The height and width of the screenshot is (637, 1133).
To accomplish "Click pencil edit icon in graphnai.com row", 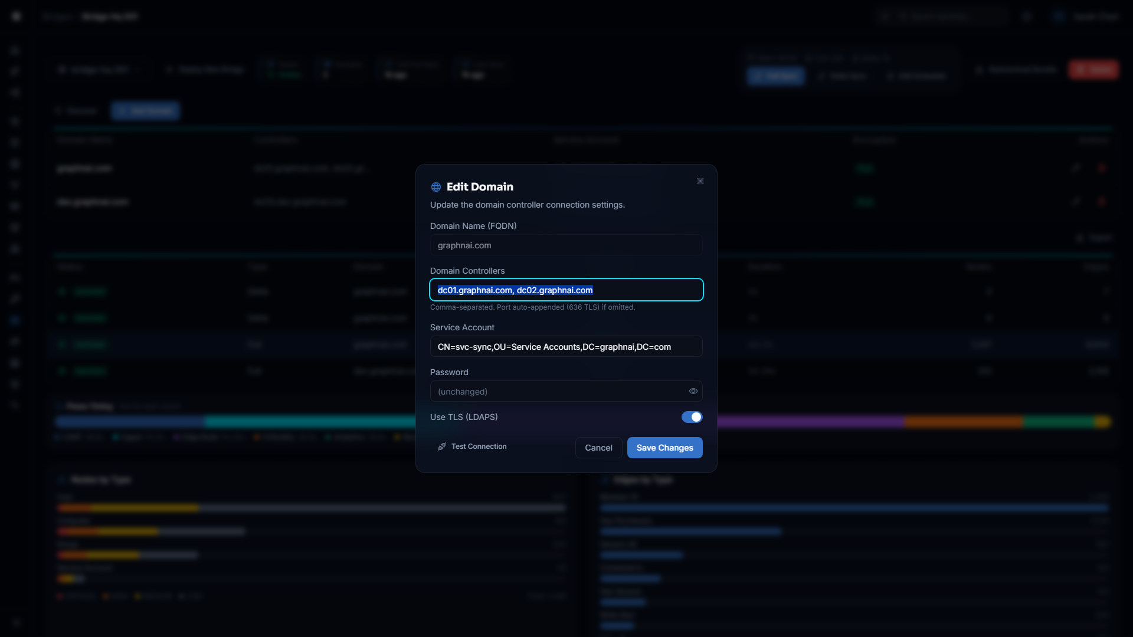I will pos(1076,168).
